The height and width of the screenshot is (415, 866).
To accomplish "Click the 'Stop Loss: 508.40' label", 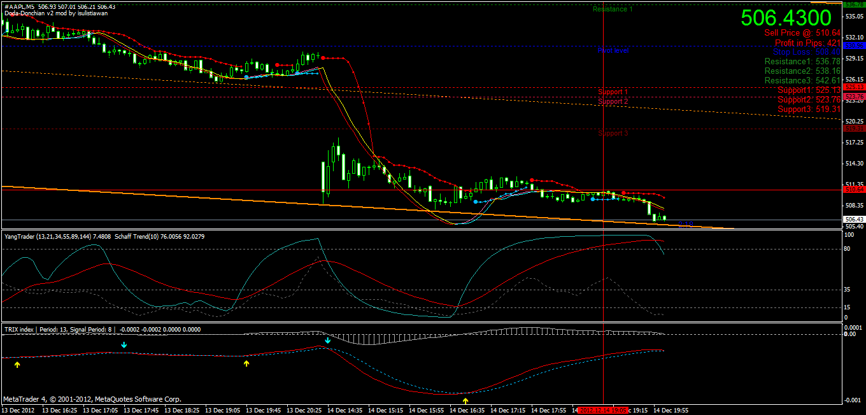I will point(807,52).
